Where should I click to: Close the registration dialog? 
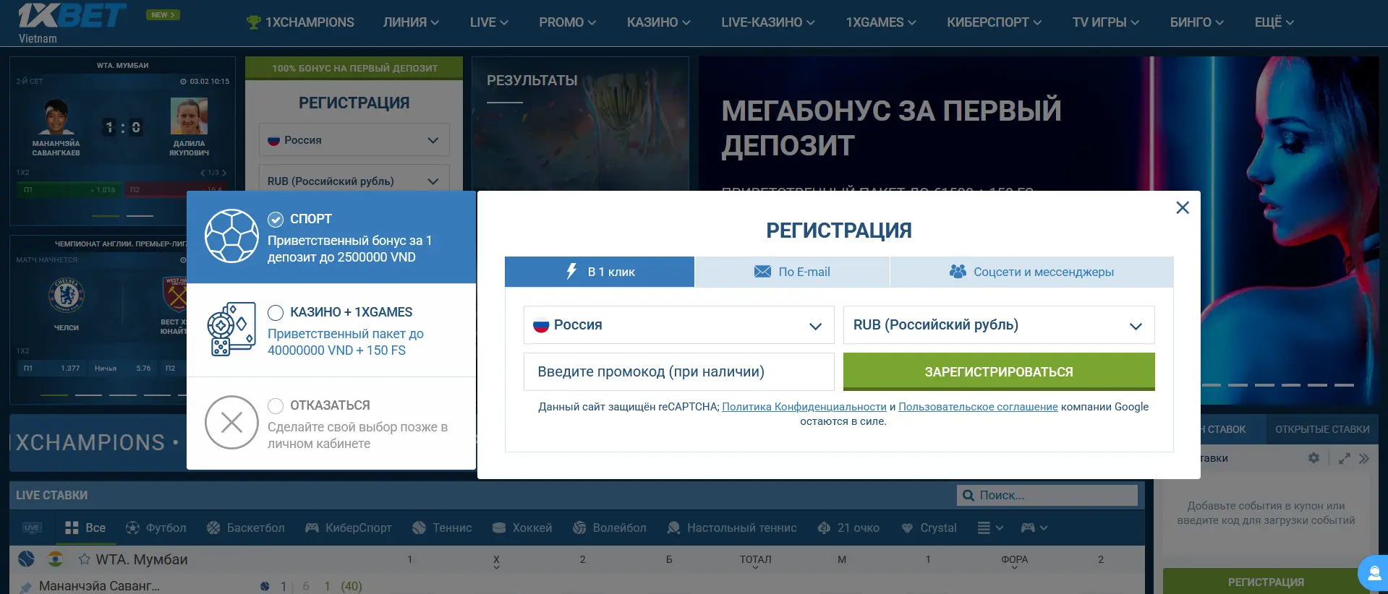(1183, 208)
